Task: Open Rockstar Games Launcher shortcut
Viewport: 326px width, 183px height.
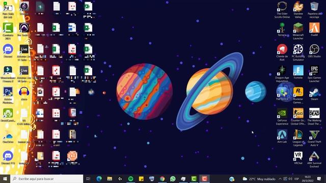Action: click(298, 95)
